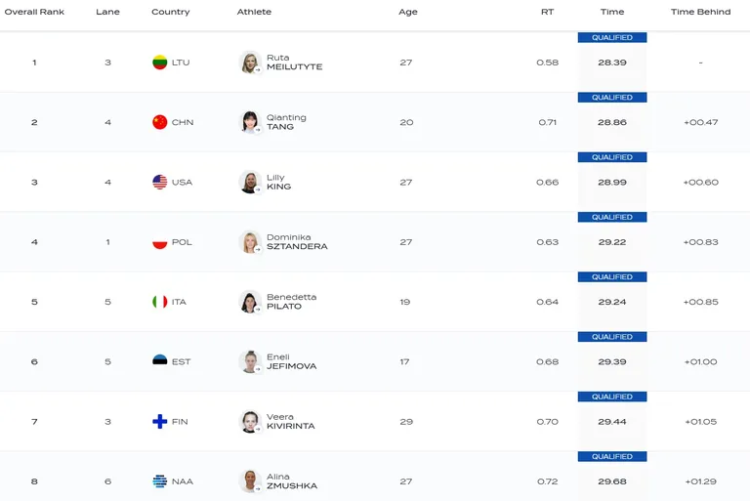Image resolution: width=750 pixels, height=501 pixels.
Task: Sort by the Overall Rank column header
Action: 34,12
